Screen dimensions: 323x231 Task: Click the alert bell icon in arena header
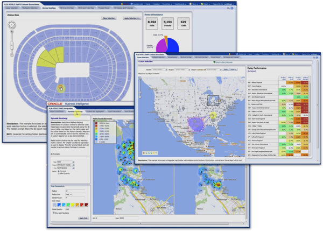(x=122, y=4)
